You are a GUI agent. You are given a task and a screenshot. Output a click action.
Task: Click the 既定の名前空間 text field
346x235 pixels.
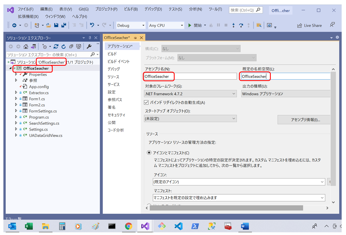coord(286,76)
